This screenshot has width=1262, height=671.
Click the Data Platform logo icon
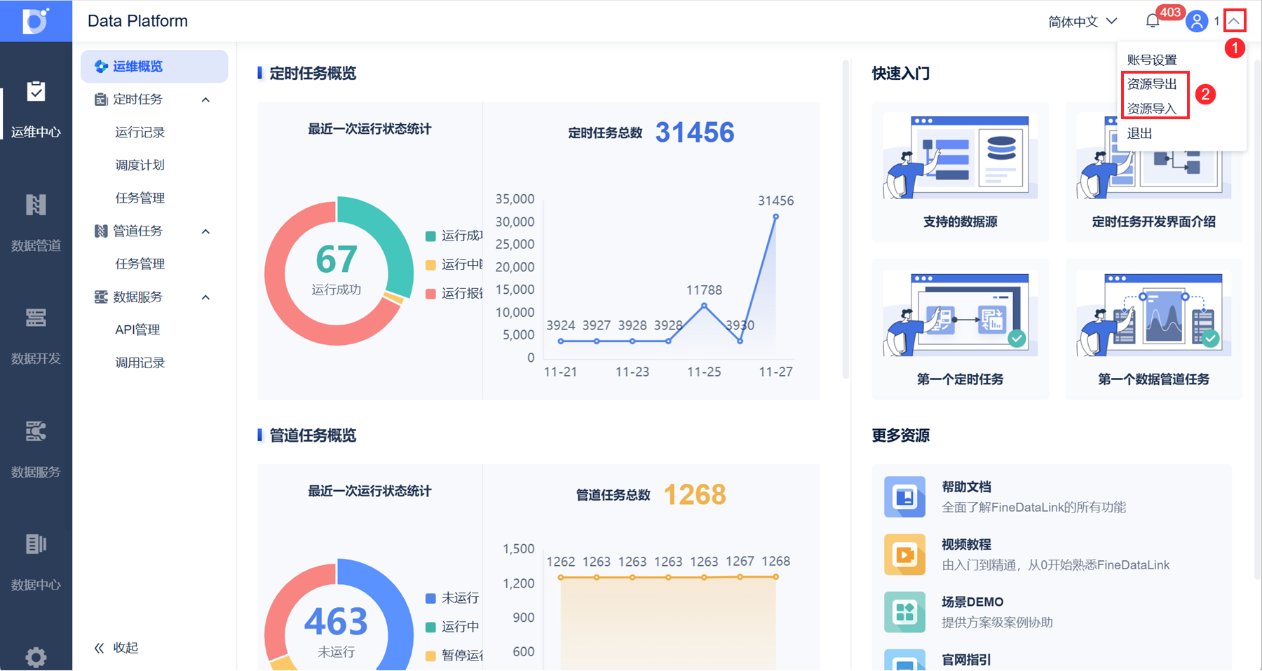[x=36, y=21]
